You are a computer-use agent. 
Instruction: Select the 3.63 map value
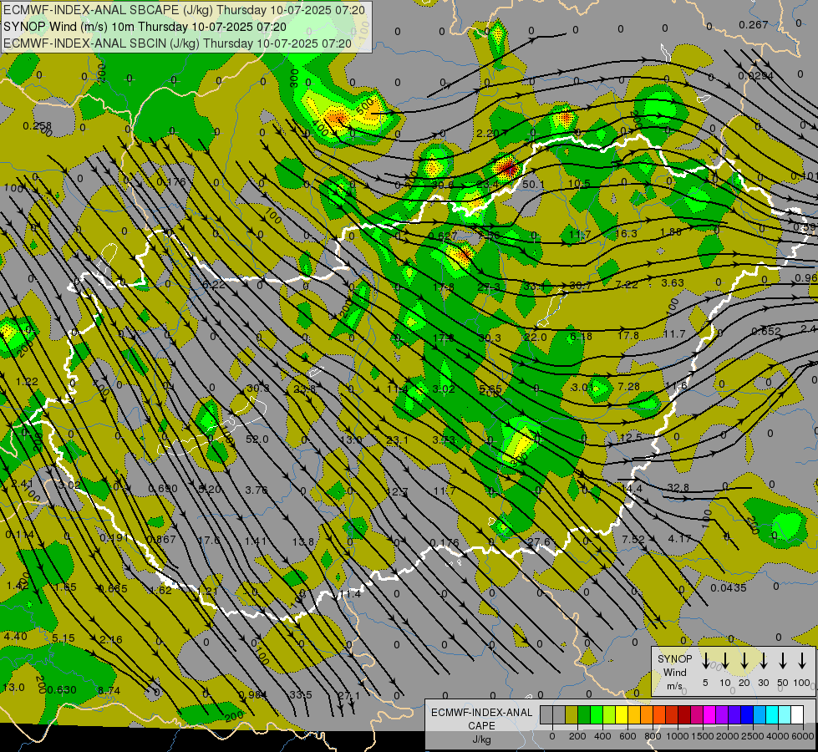click(673, 282)
